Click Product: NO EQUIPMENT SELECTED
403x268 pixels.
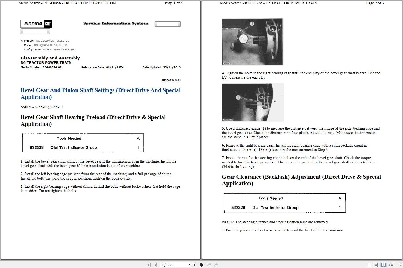tap(47, 41)
